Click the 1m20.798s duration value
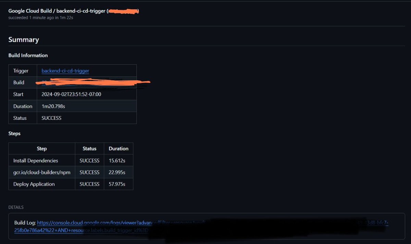The width and height of the screenshot is (411, 244). pos(53,106)
